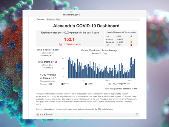Click the 'Nov 1' axis label
Viewport: 169px width, 127px height.
(x=107, y=80)
